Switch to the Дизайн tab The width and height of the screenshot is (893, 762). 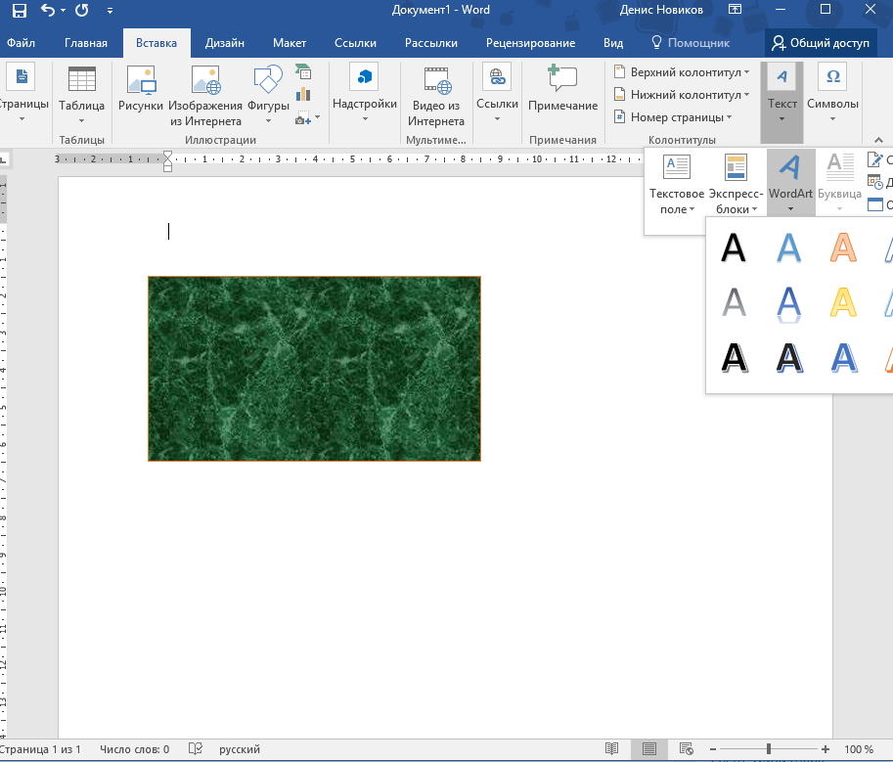[x=225, y=43]
